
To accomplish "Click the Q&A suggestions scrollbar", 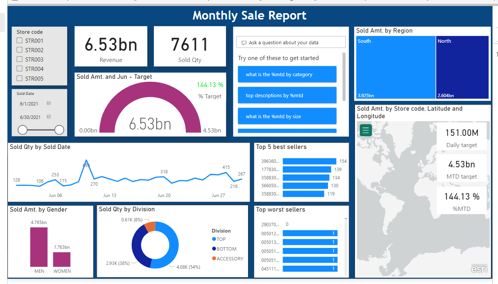I will click(x=344, y=77).
